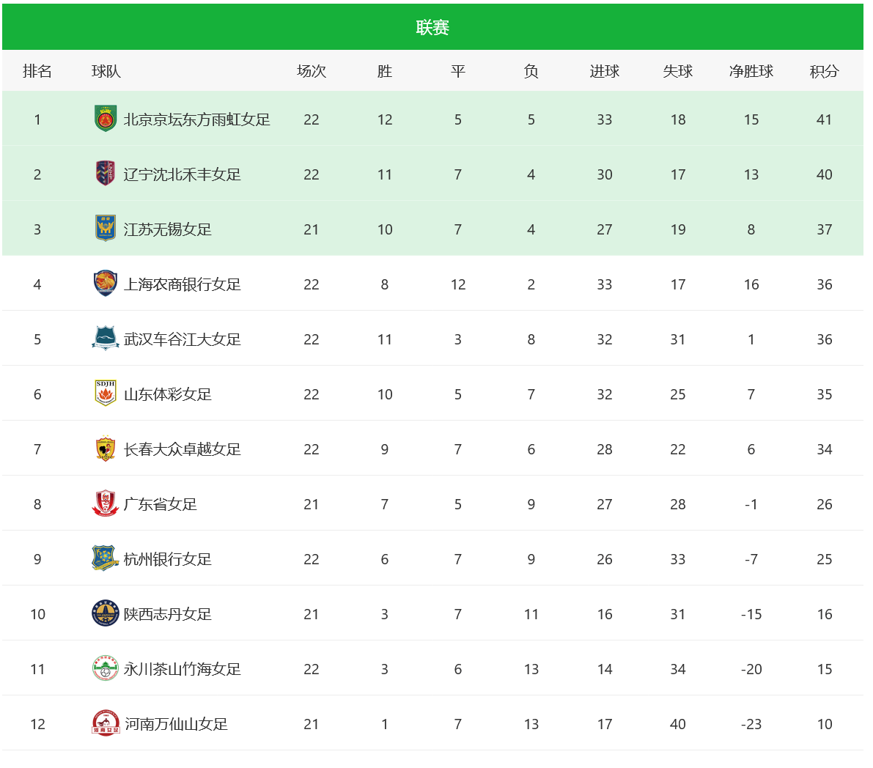Image resolution: width=873 pixels, height=768 pixels.
Task: Open the 广东省女足 team logo
Action: tap(106, 503)
